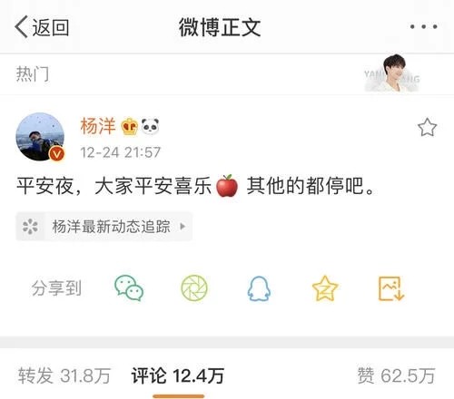Like the post via 赞 62.5万
This screenshot has height=399, width=454.
pyautogui.click(x=396, y=375)
